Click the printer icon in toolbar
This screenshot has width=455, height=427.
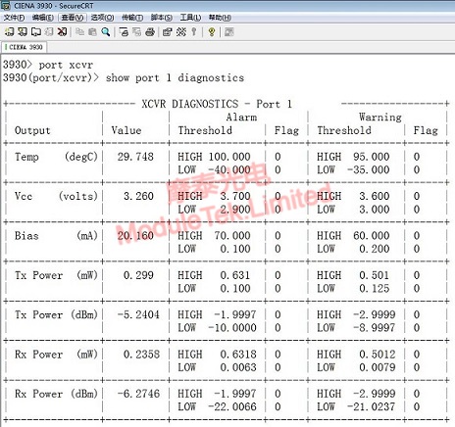[x=150, y=31]
